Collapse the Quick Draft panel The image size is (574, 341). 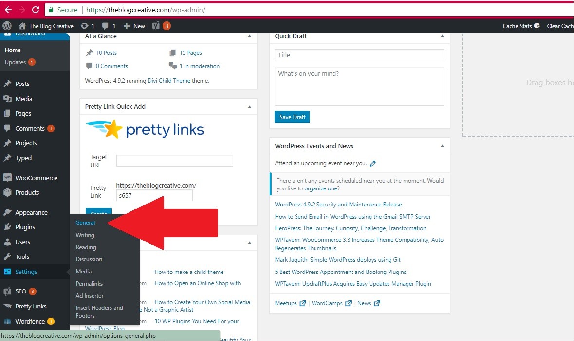point(442,36)
